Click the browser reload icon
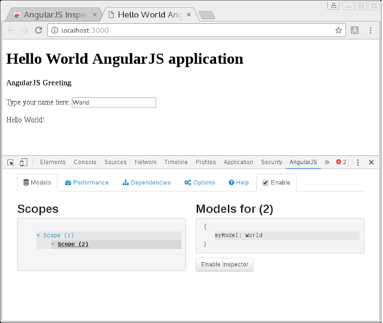Image resolution: width=383 pixels, height=323 pixels. [x=38, y=30]
